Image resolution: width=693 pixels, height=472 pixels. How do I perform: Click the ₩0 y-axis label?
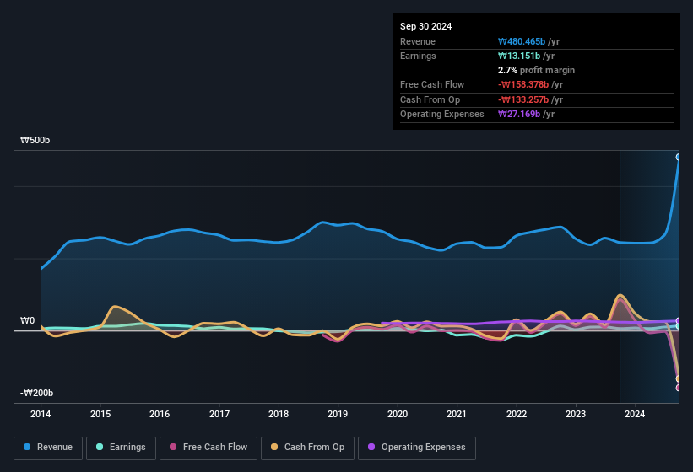(x=27, y=320)
